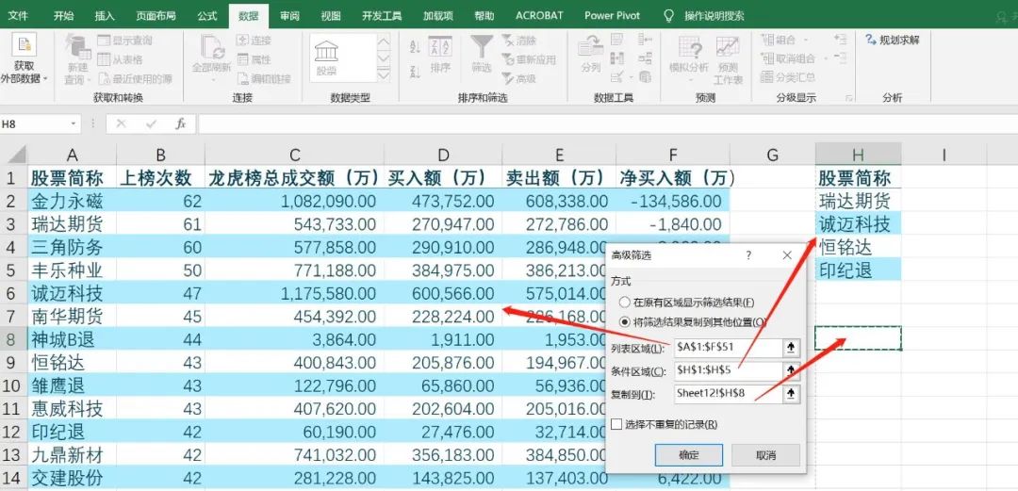Click the 列表区域 input field
Image resolution: width=1018 pixels, height=491 pixels.
tap(728, 348)
